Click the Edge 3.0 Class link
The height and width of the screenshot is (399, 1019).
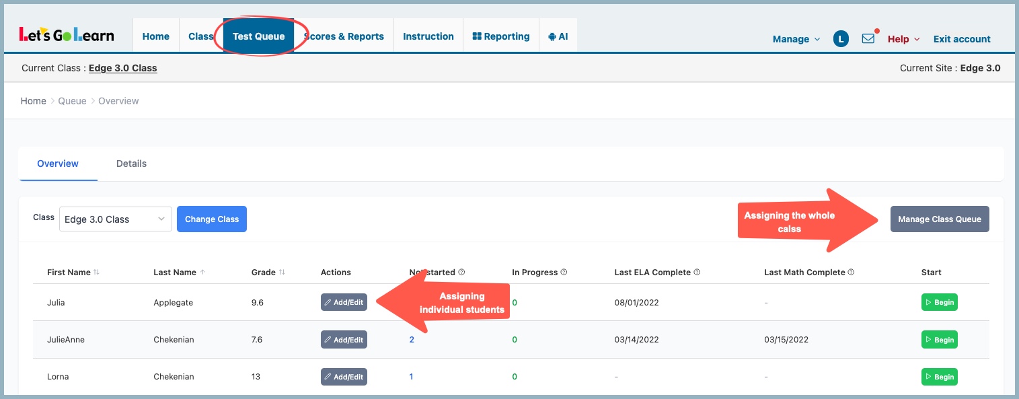[123, 68]
